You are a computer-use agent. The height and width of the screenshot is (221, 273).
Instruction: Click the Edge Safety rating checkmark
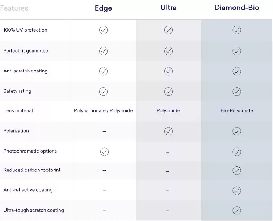coord(103,92)
